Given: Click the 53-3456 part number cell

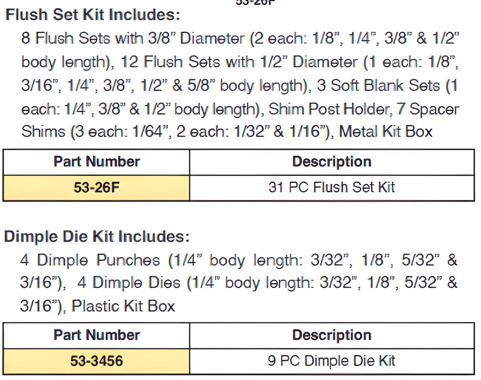Looking at the screenshot, I should point(96,361).
